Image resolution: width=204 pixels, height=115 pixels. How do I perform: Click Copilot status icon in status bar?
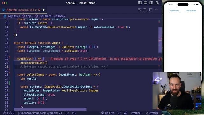126,113
